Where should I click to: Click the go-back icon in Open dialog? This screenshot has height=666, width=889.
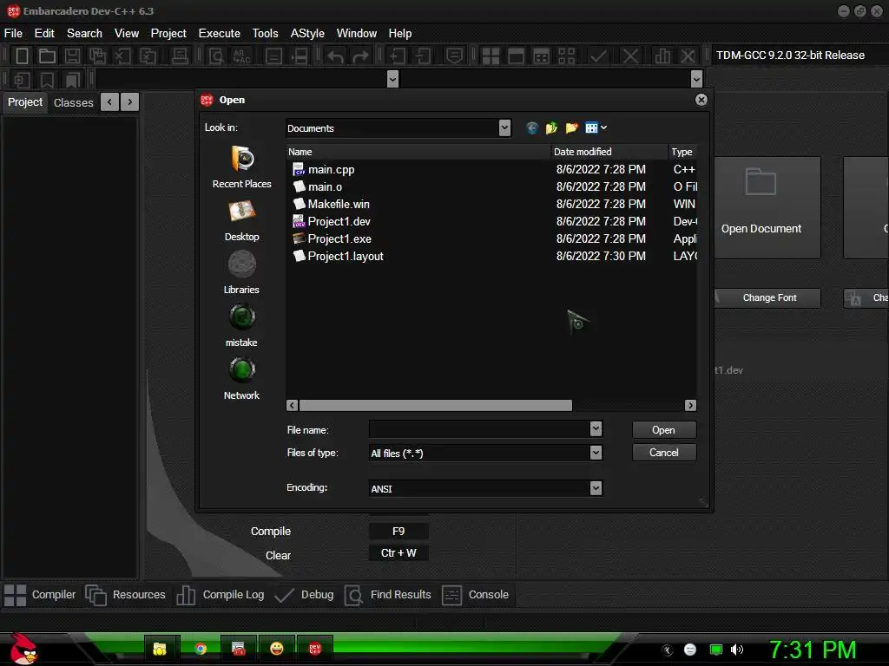[532, 128]
